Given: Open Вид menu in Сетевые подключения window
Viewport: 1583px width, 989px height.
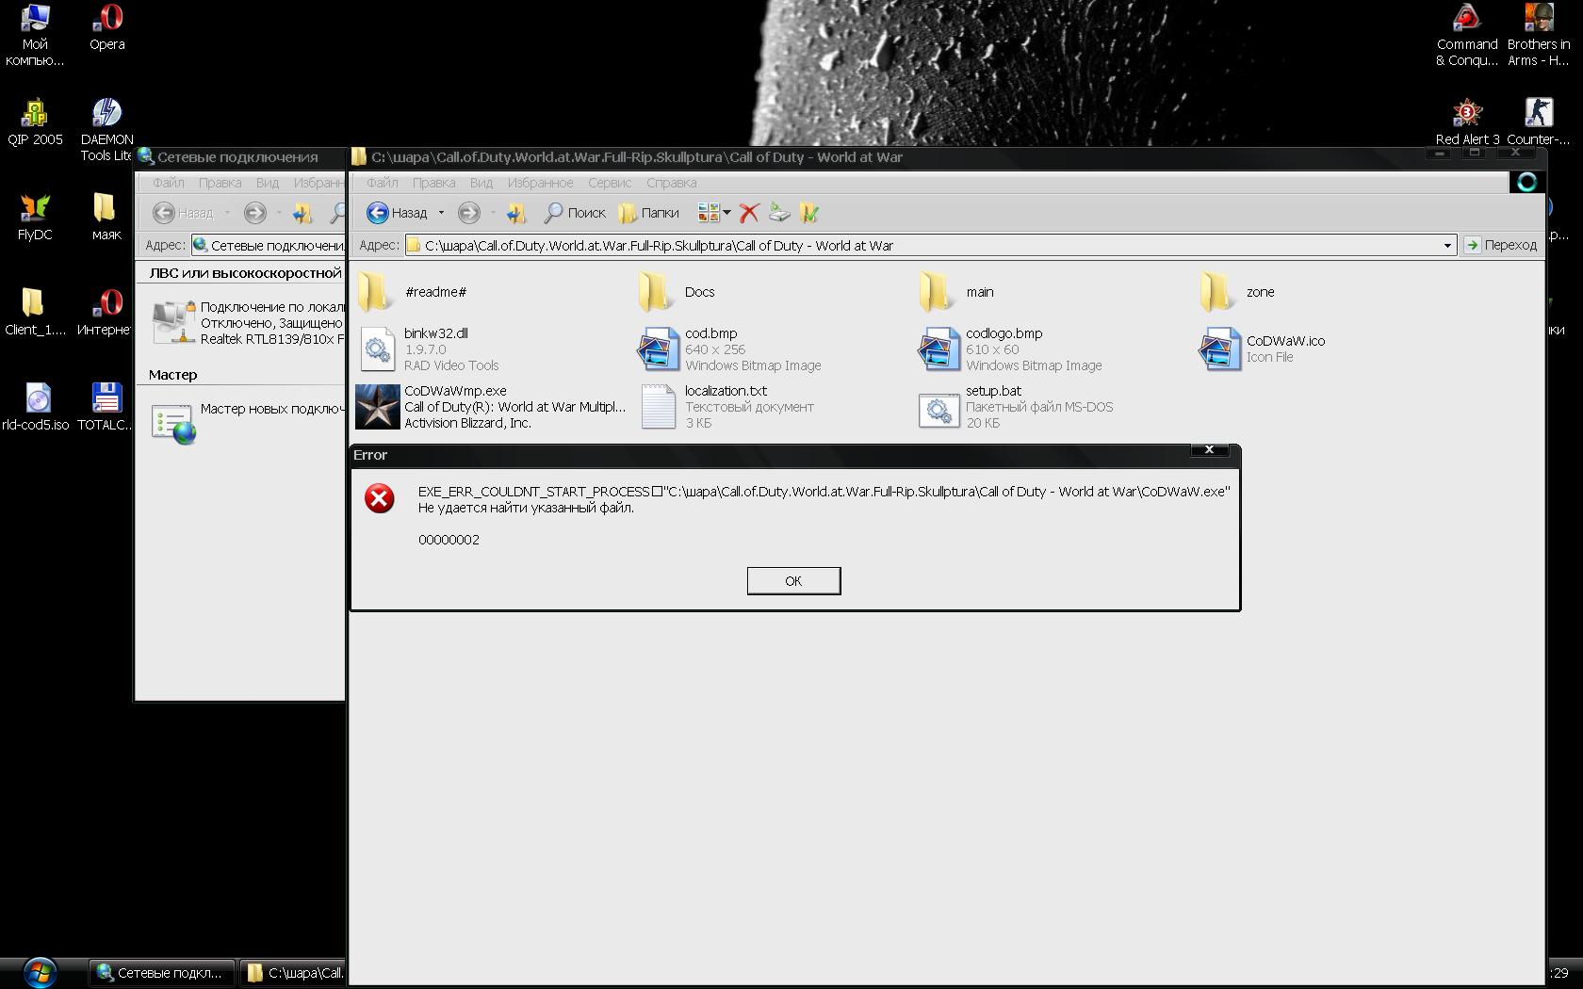Looking at the screenshot, I should tap(268, 183).
